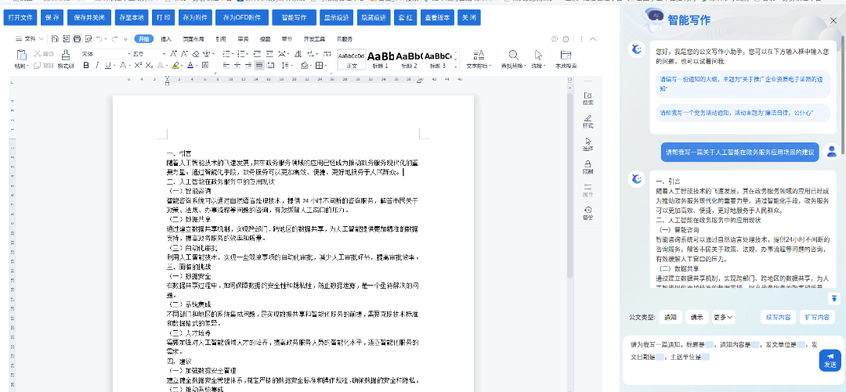Open the Text Layout (文字排版) dropdown

(479, 59)
